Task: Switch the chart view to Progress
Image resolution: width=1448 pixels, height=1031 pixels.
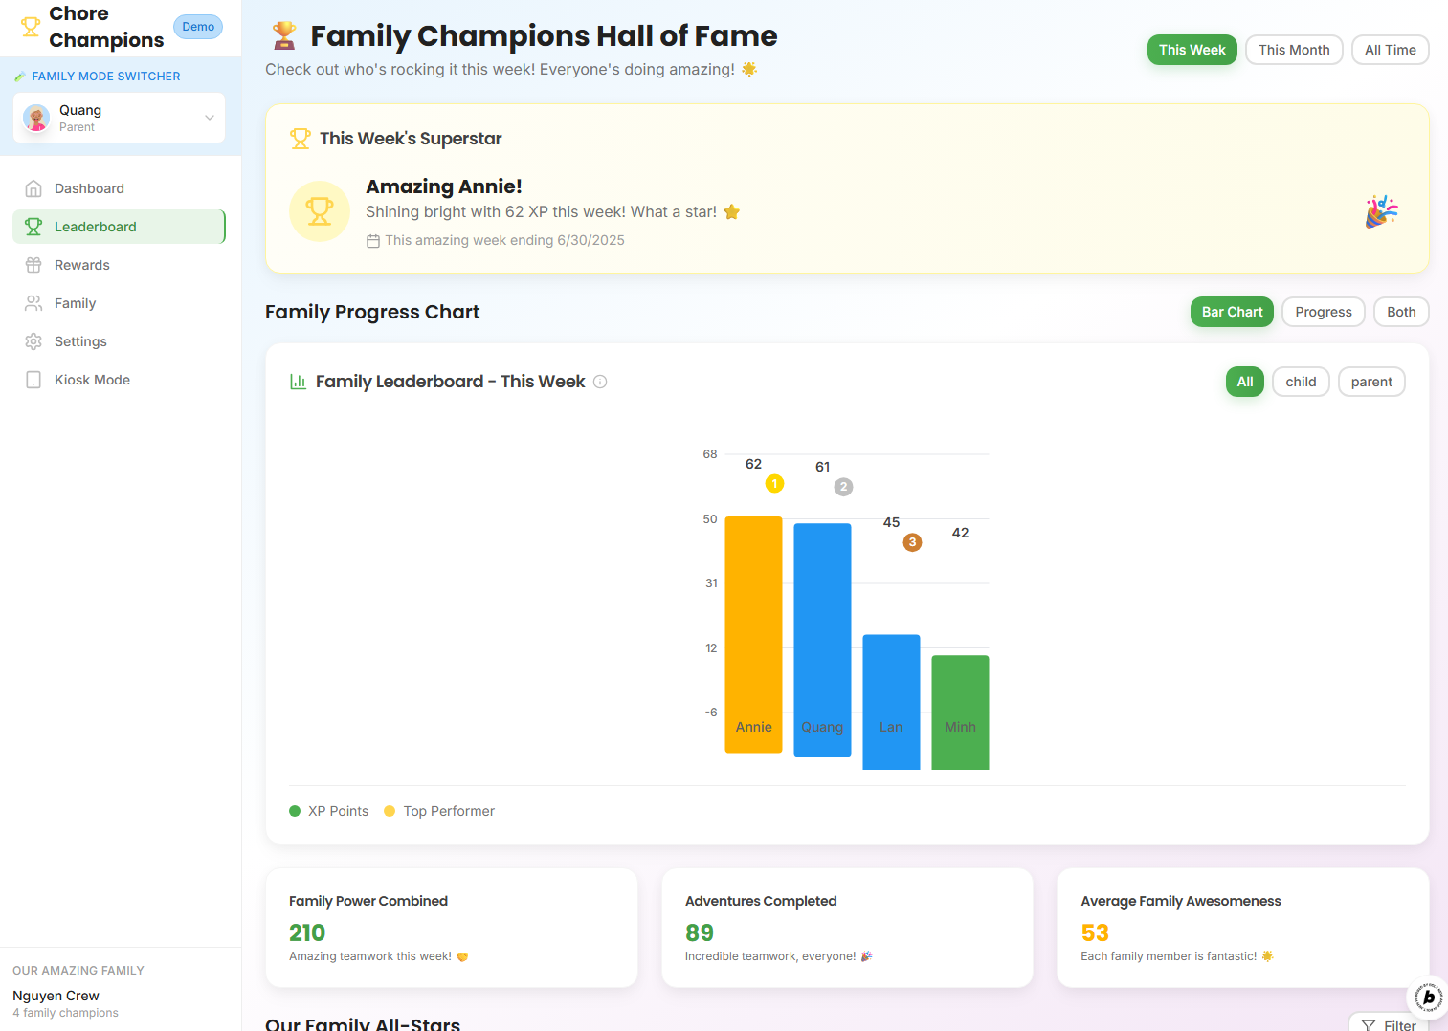Action: pos(1323,312)
